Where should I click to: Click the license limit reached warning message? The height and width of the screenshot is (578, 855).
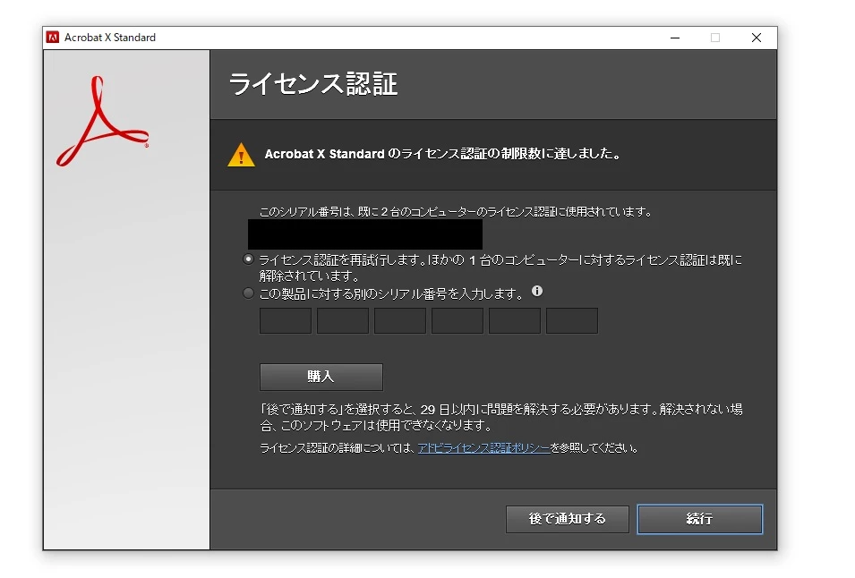[443, 154]
